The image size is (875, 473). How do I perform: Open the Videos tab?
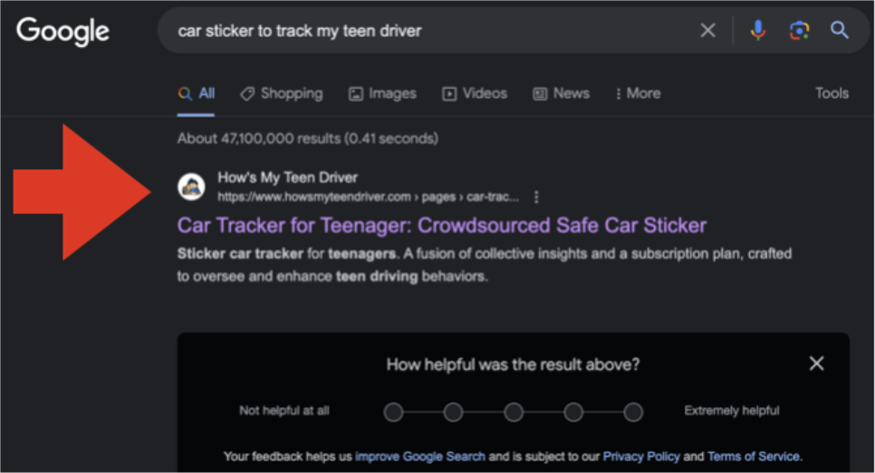tap(475, 93)
